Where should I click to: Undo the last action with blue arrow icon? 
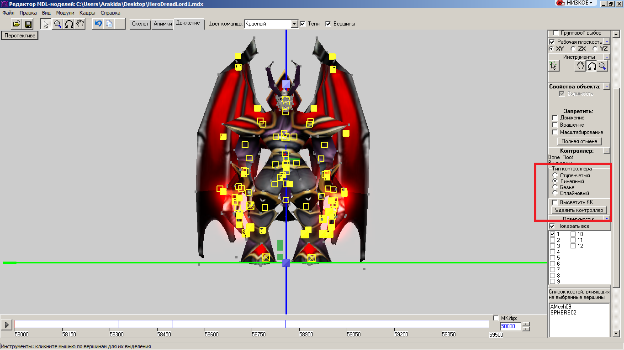click(x=98, y=24)
